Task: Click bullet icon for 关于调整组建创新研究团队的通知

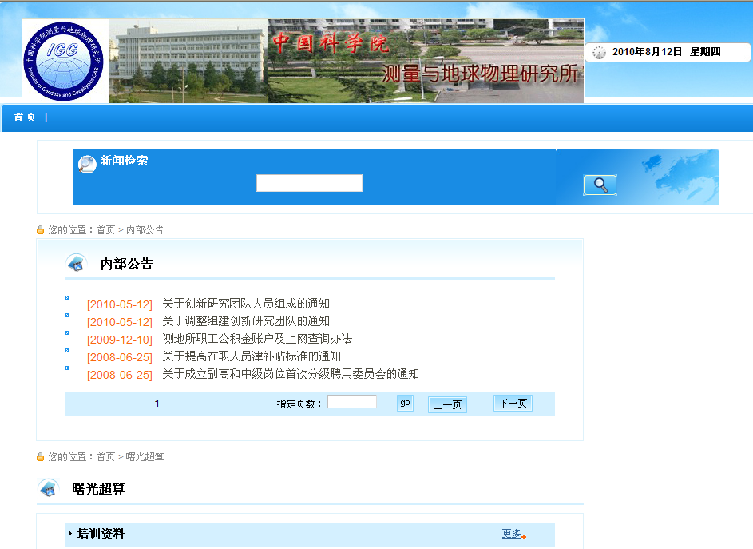Action: pyautogui.click(x=67, y=316)
